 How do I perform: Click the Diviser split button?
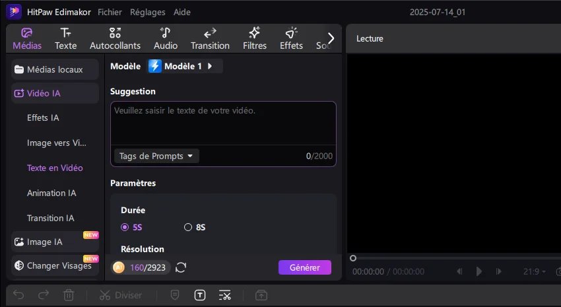tap(121, 295)
